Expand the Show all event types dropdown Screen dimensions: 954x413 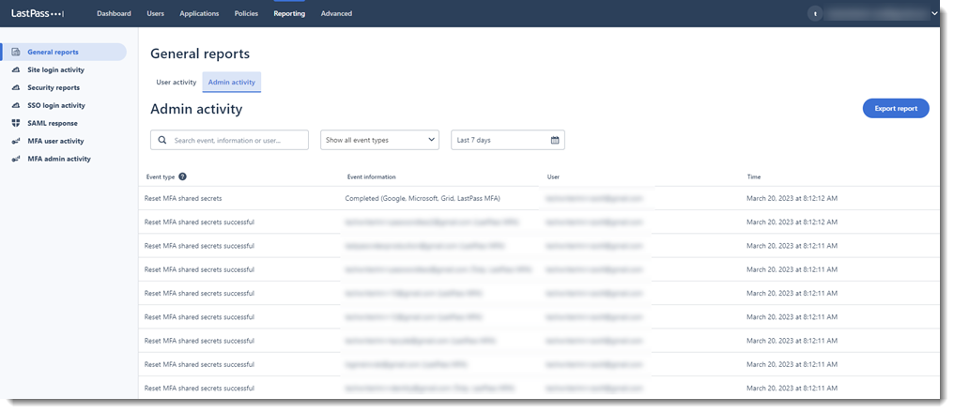click(379, 140)
